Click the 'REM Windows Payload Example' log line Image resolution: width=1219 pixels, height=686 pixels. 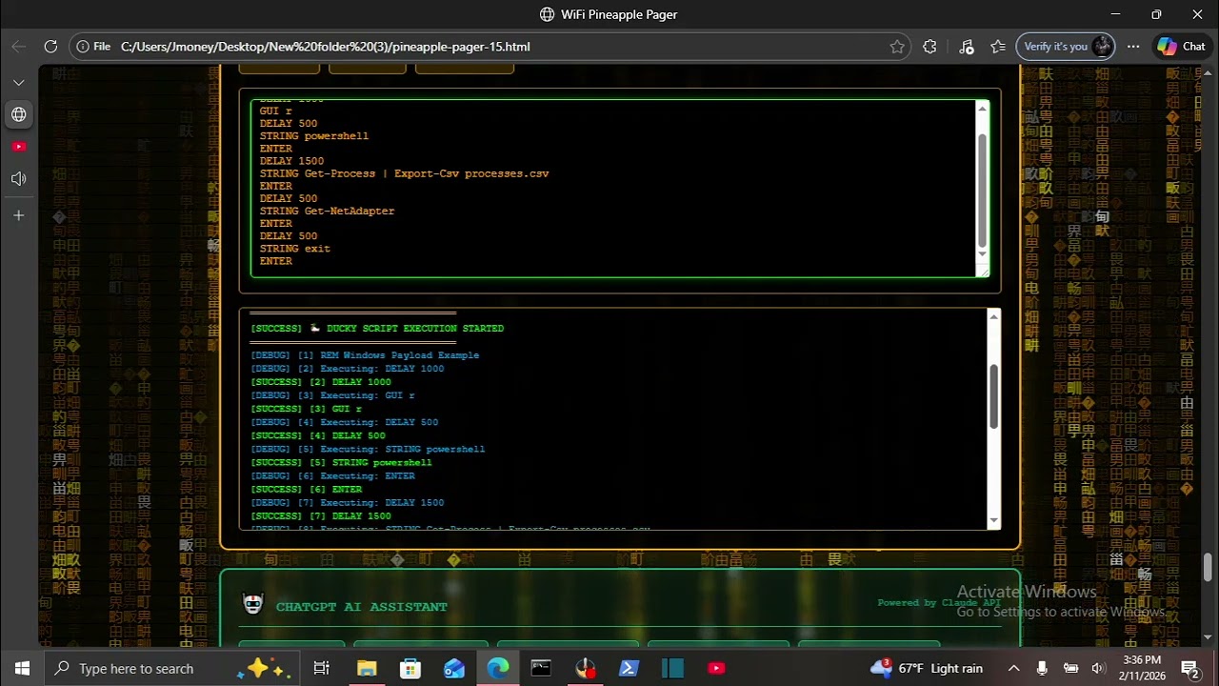(x=365, y=355)
